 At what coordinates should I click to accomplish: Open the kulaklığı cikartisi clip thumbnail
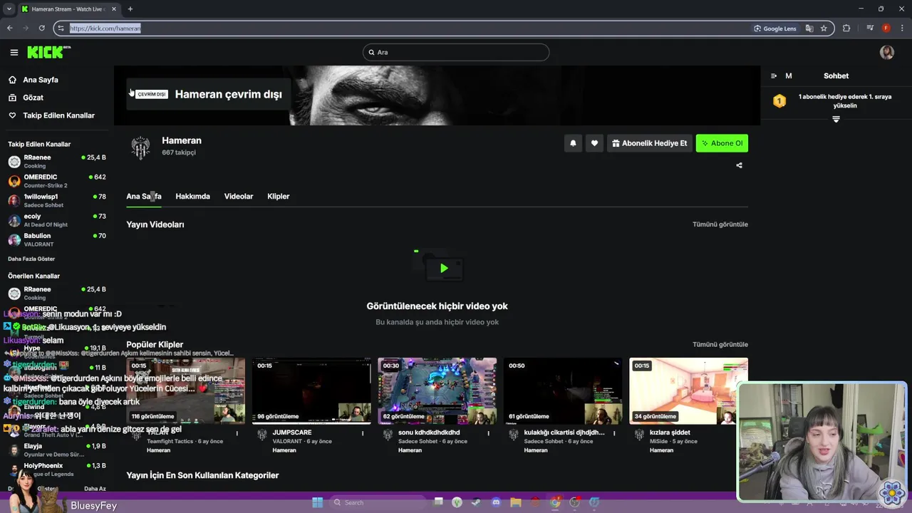[563, 390]
